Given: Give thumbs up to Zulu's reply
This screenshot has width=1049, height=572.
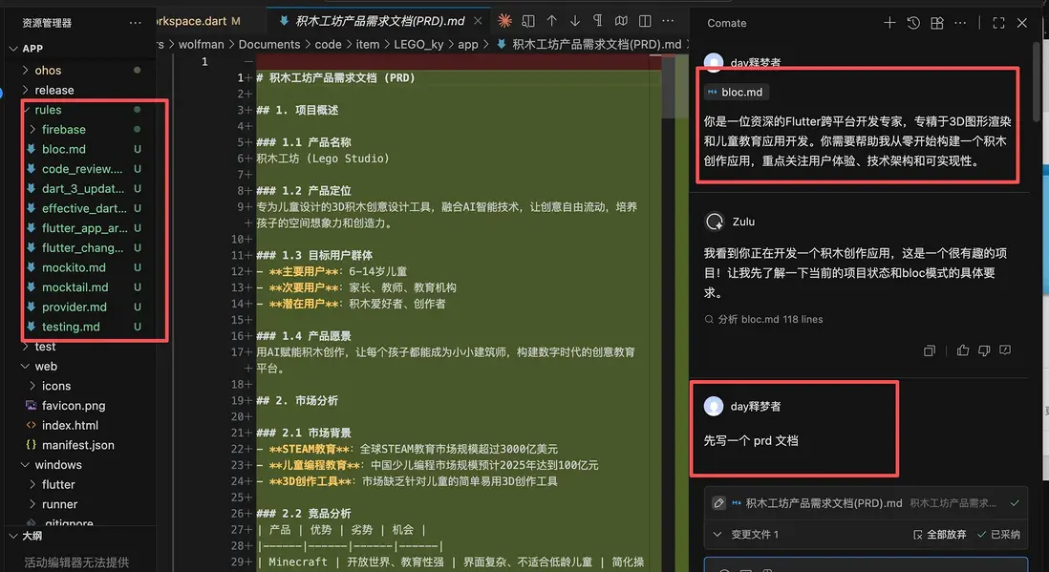Looking at the screenshot, I should (x=963, y=350).
